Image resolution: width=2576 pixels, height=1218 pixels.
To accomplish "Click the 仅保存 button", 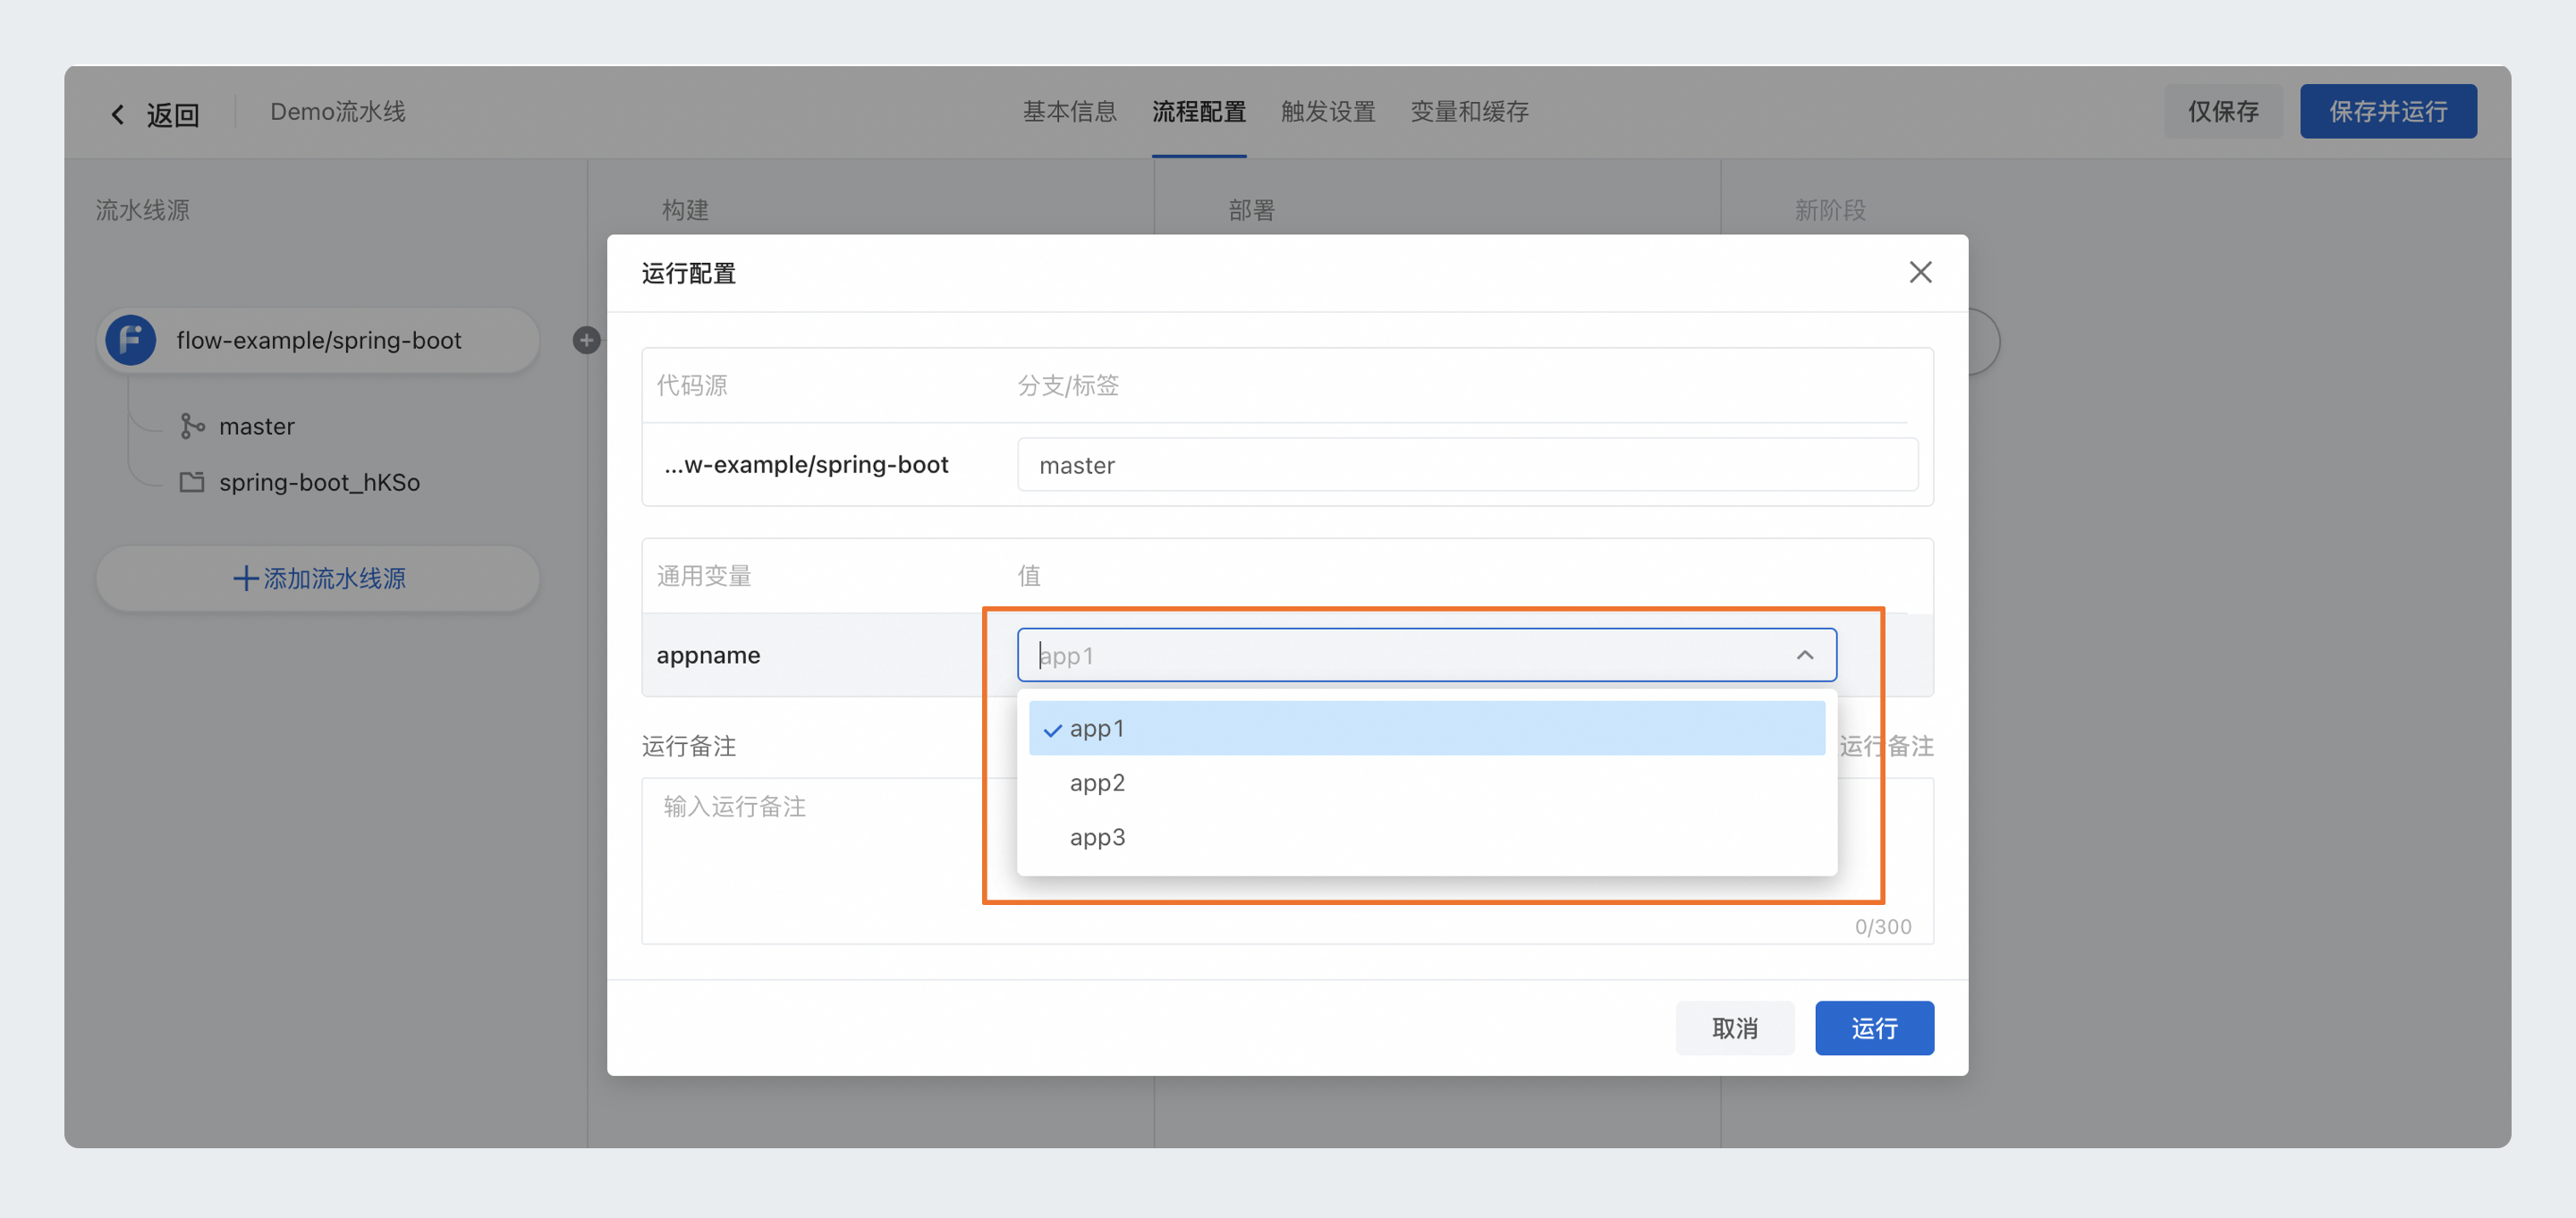I will tap(2222, 111).
